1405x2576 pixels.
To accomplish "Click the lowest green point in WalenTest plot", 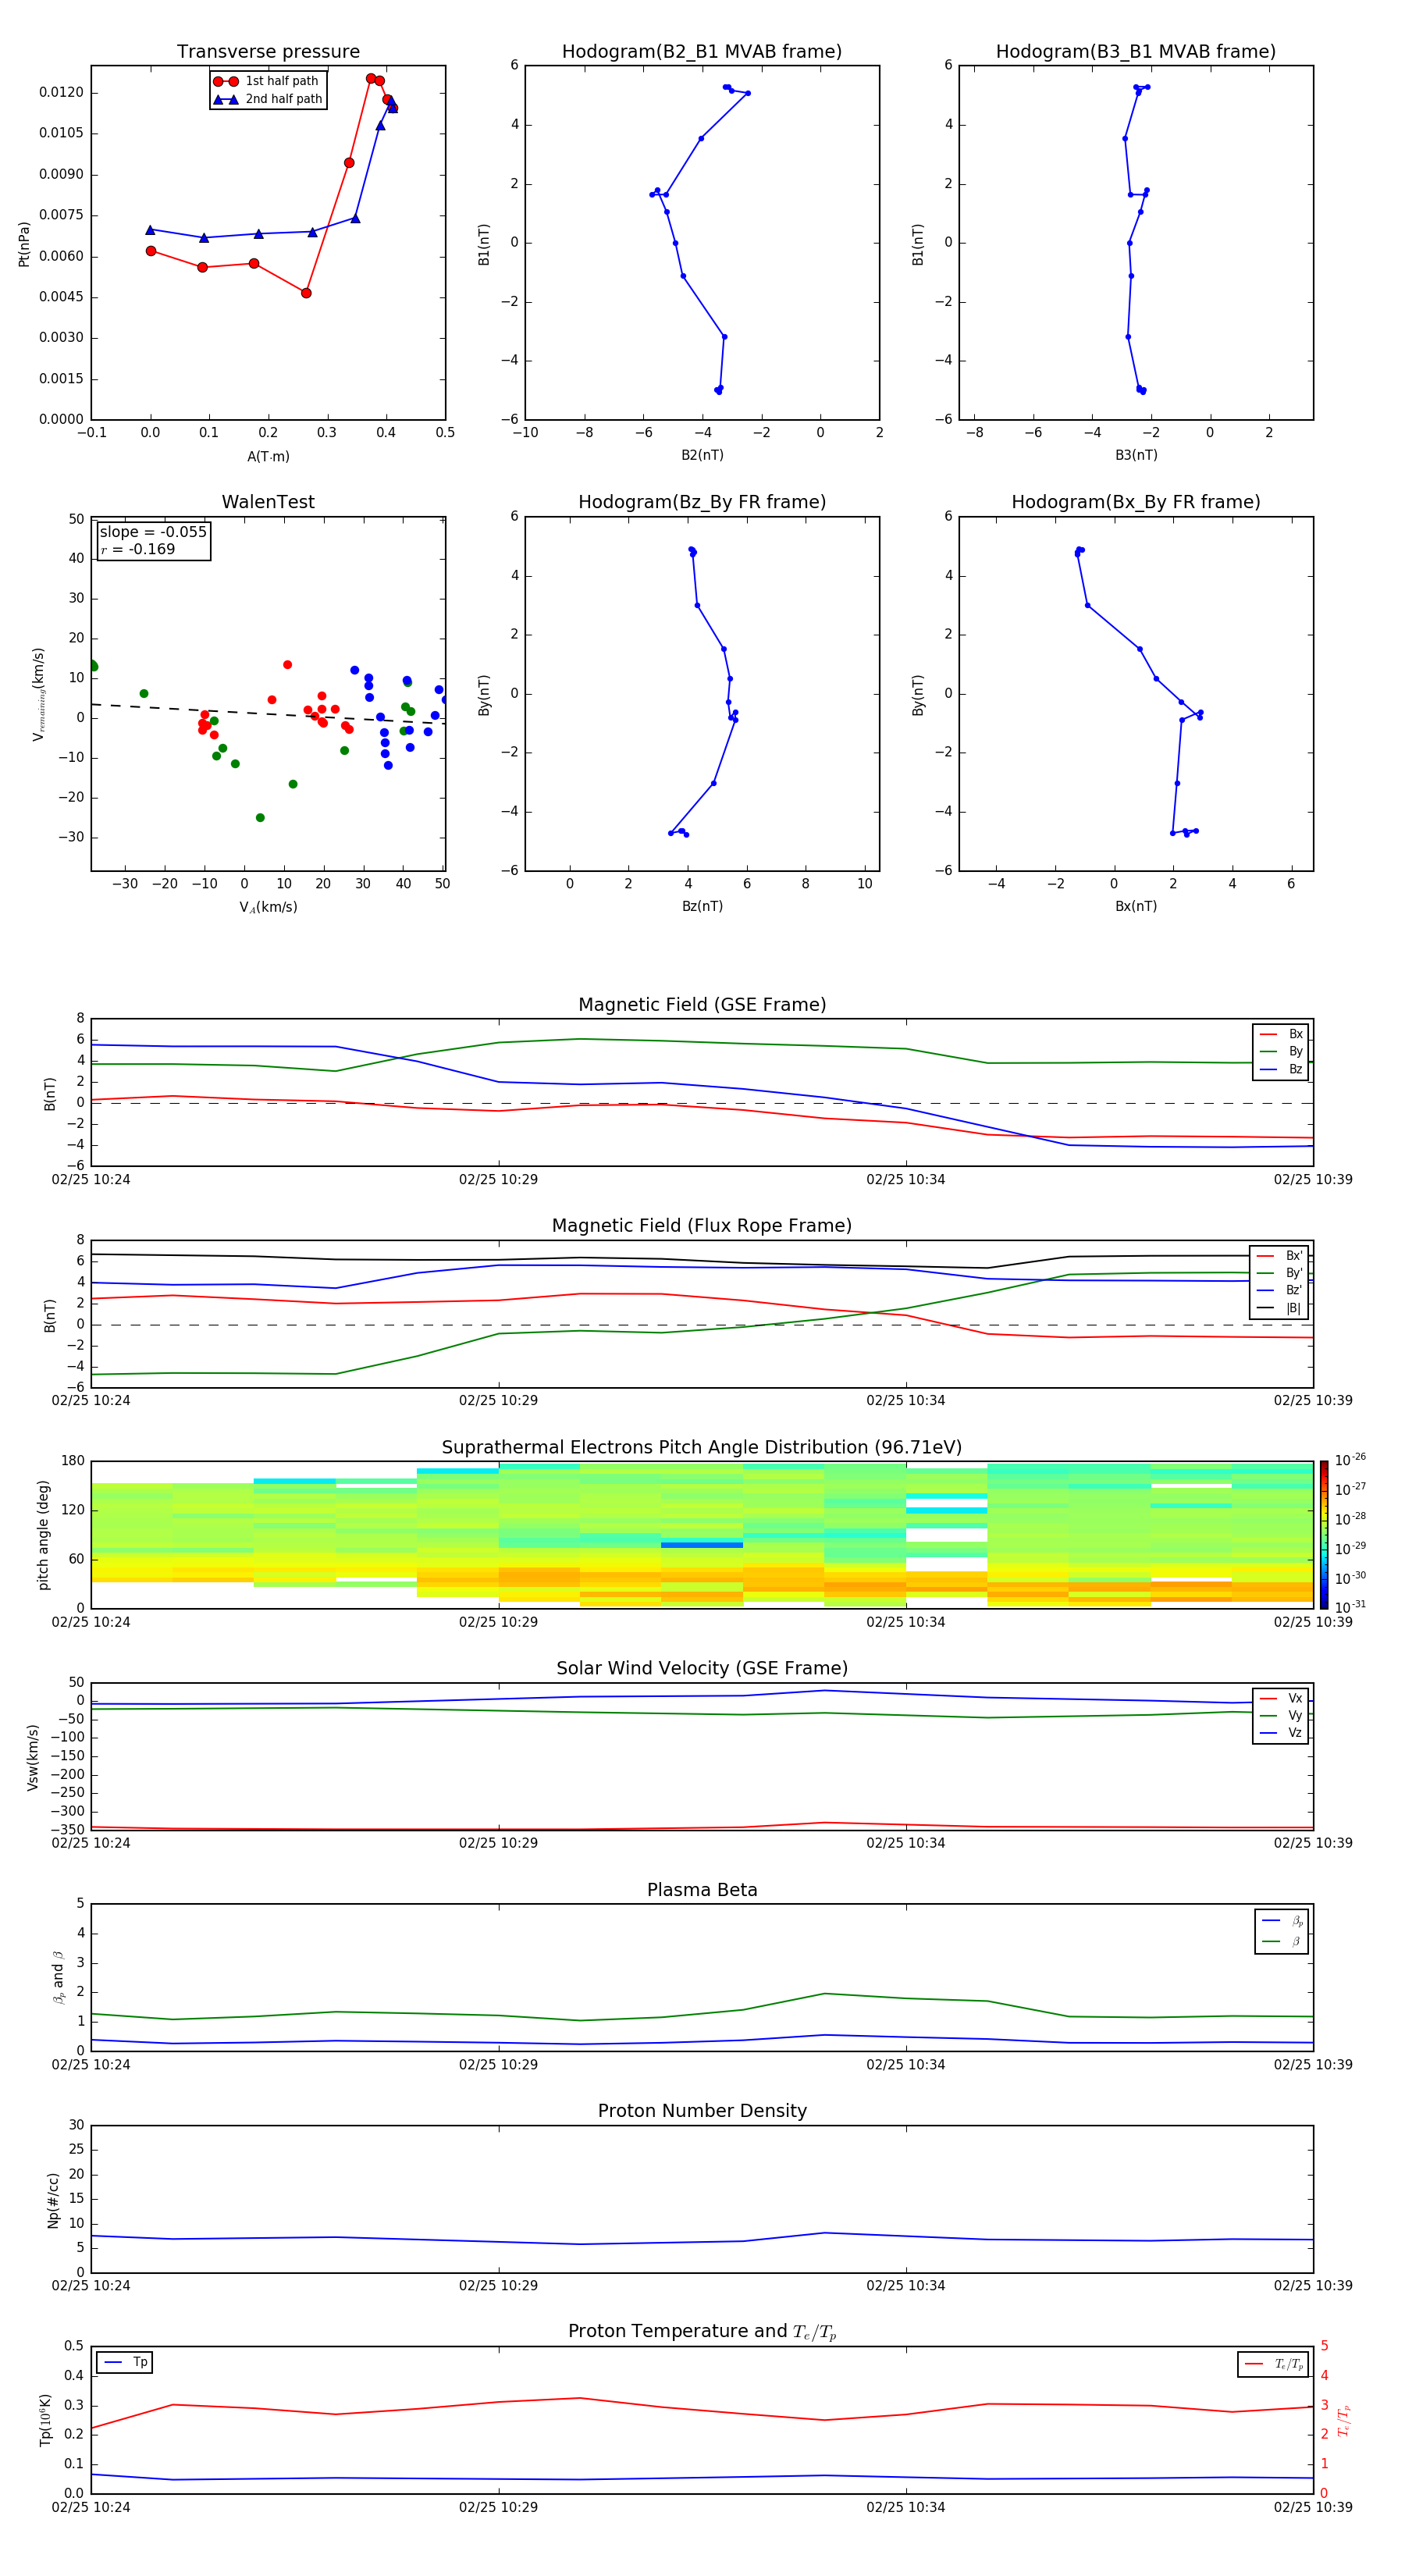I will tap(260, 818).
